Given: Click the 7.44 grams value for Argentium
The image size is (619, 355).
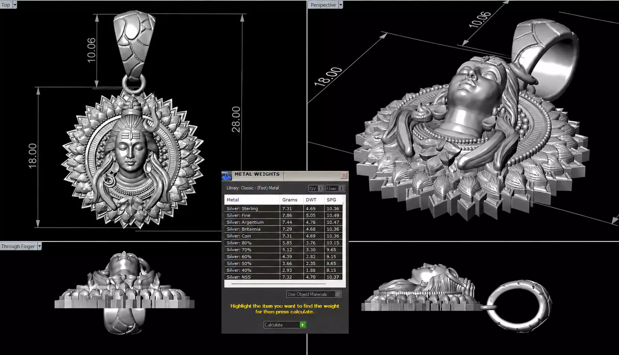Looking at the screenshot, I should point(287,222).
